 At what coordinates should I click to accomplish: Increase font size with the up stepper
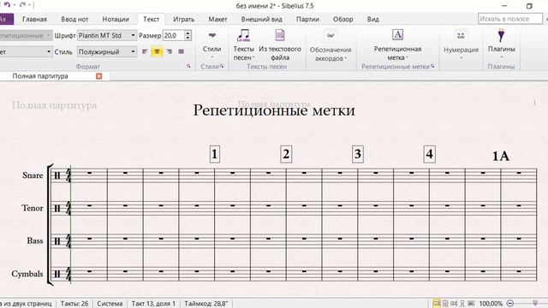(x=188, y=33)
